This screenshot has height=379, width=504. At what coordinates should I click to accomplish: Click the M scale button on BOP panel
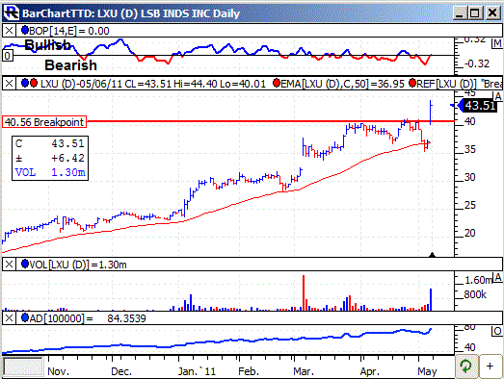coord(497,43)
